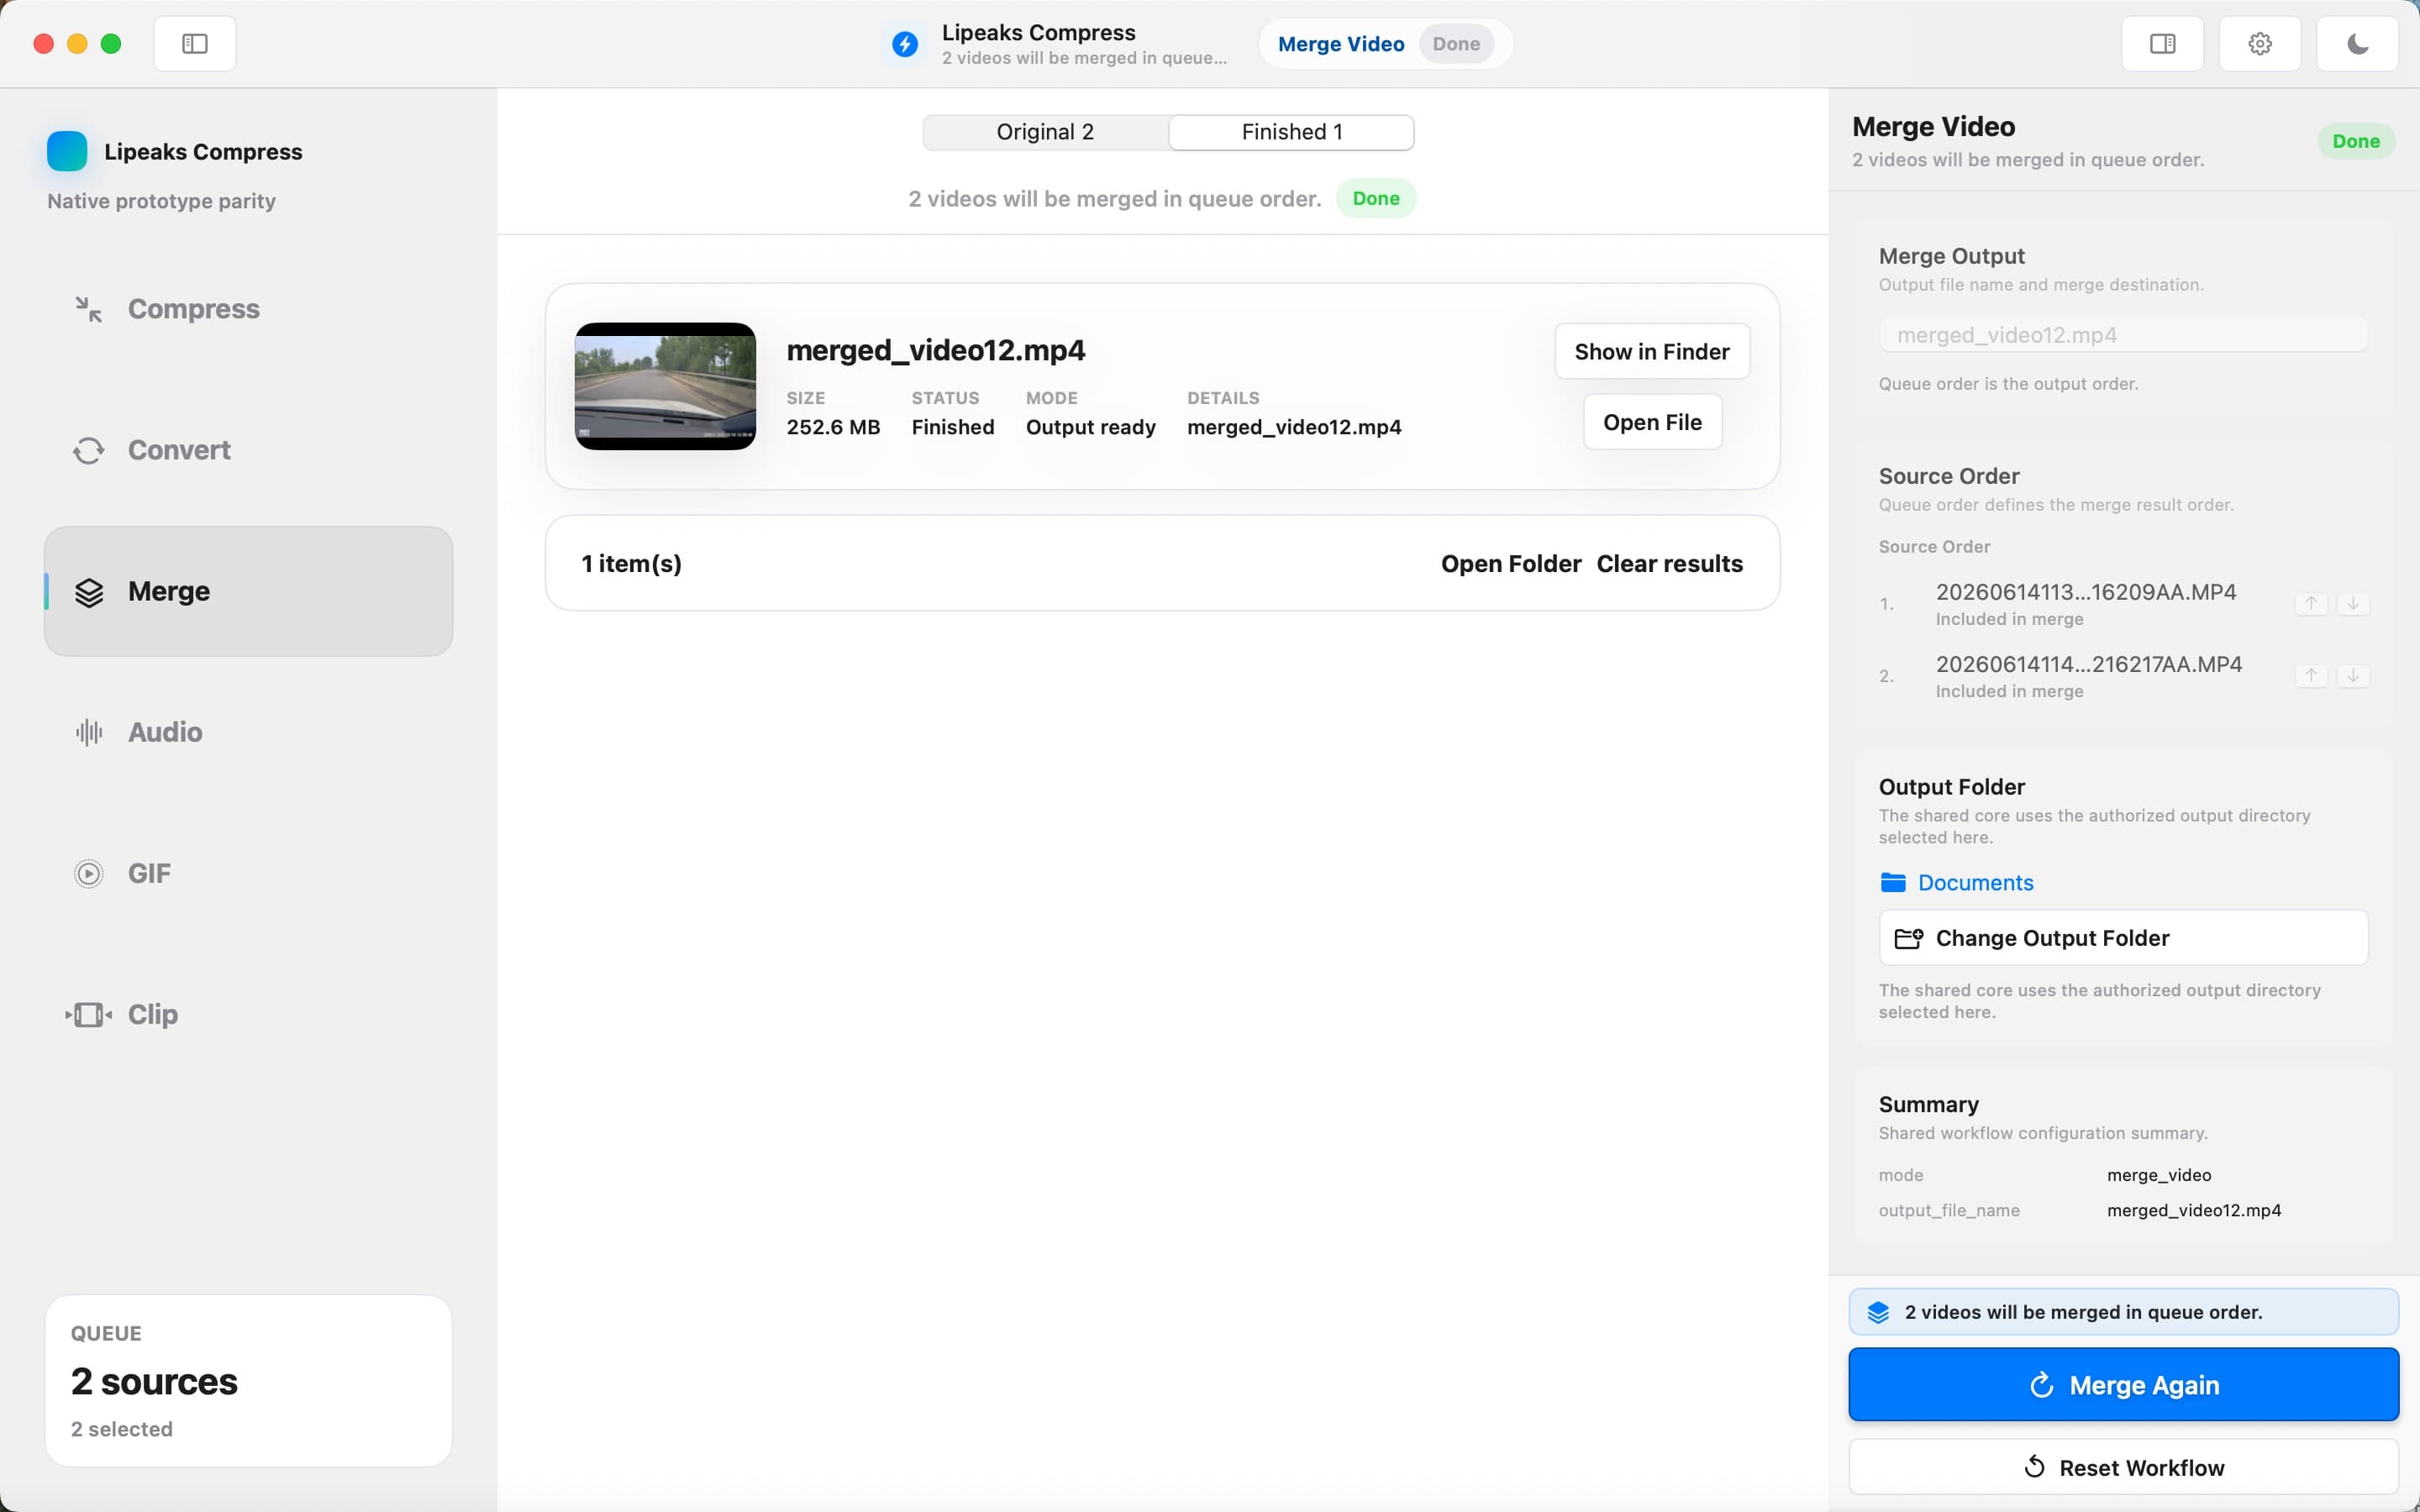Click the blue layers icon in status banner
The image size is (2420, 1512).
click(1878, 1312)
